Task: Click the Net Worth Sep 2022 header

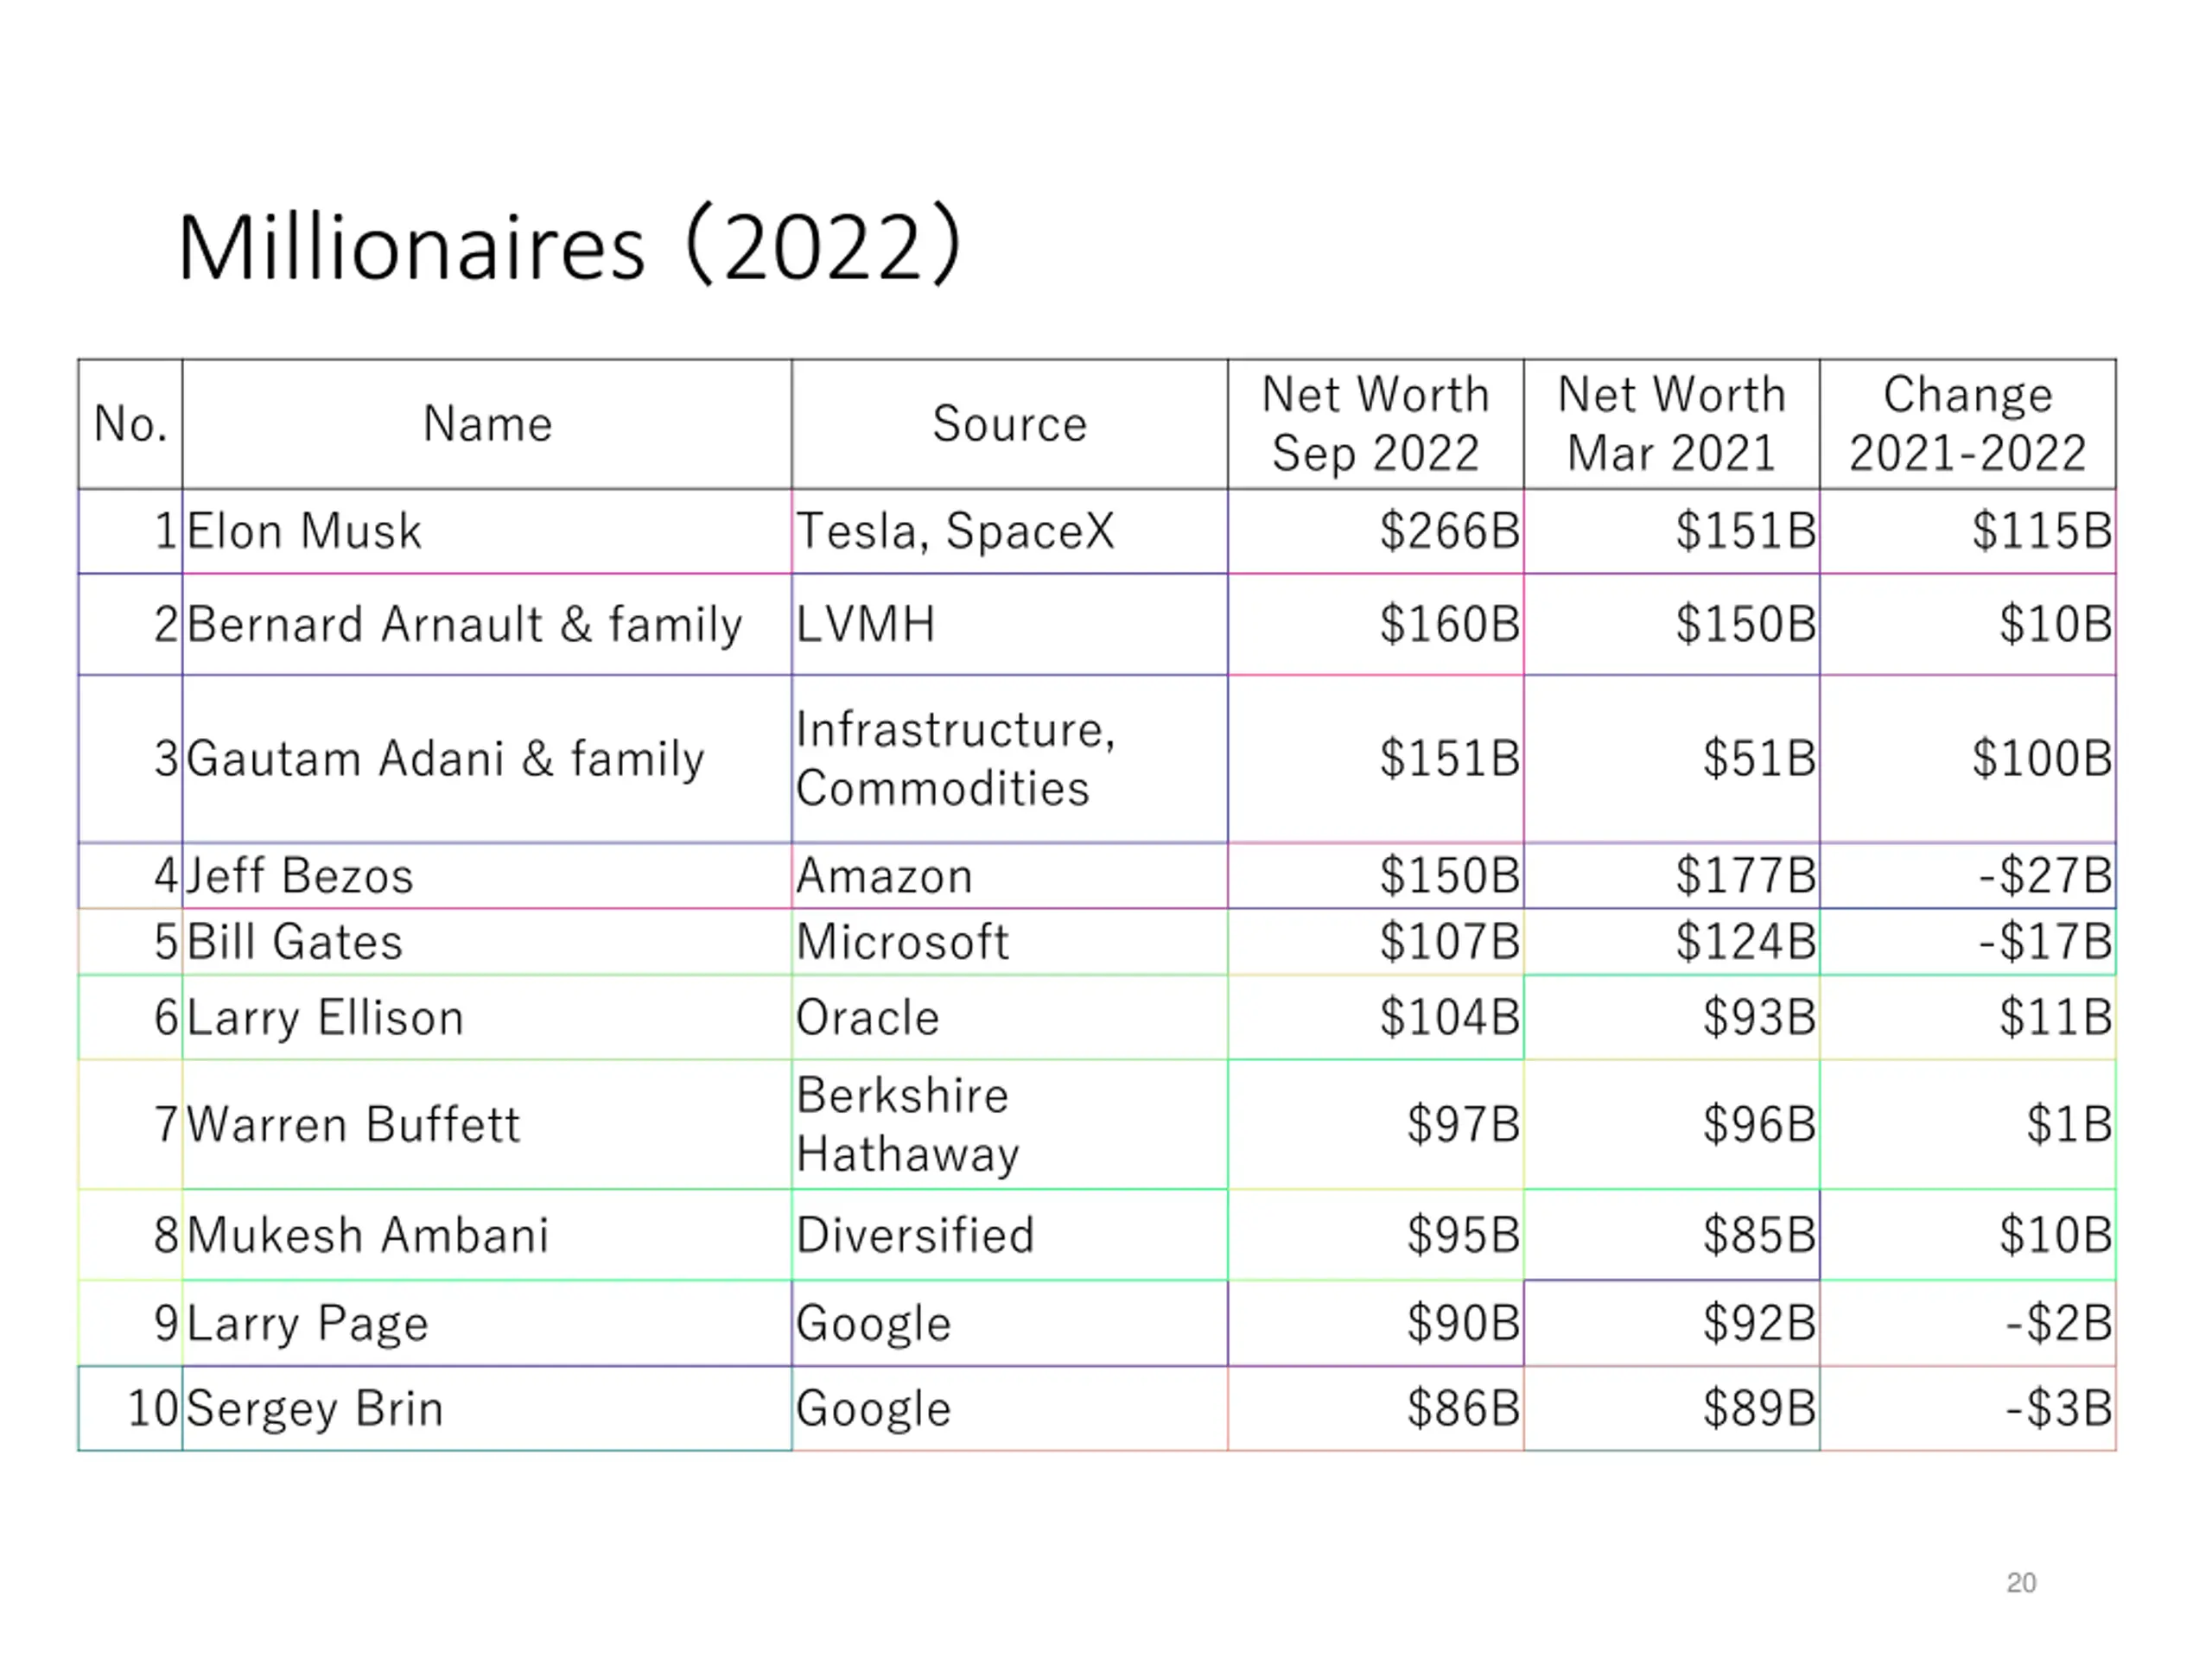Action: (1376, 424)
